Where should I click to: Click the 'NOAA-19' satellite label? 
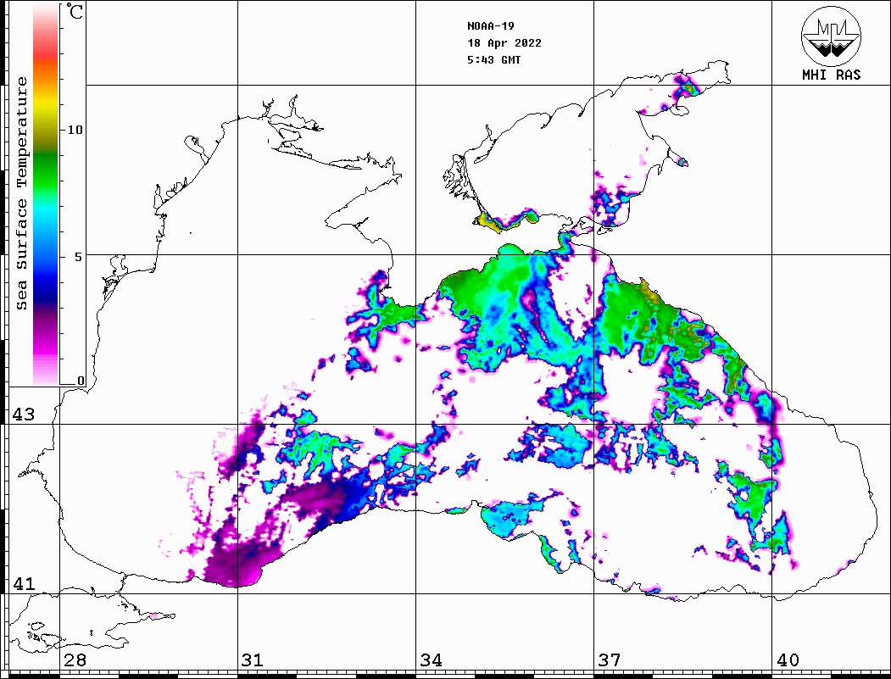[491, 26]
